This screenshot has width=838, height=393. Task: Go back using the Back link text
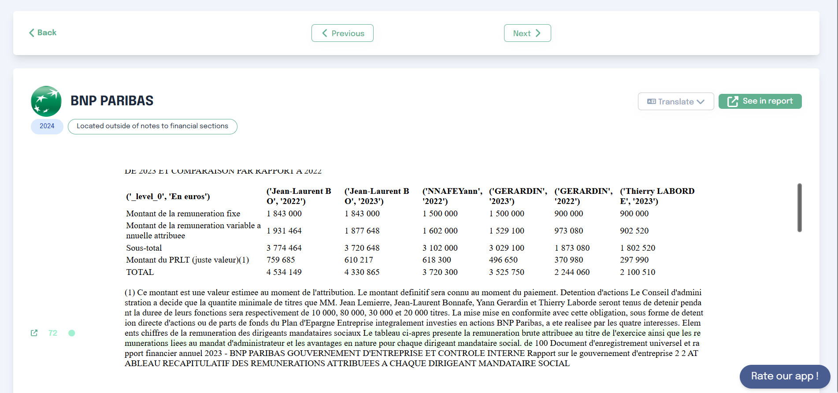(x=47, y=33)
